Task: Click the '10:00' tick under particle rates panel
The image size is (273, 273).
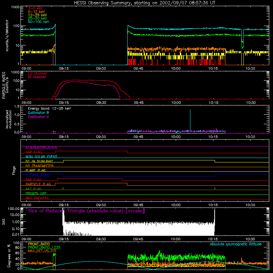Action: [x=176, y=103]
